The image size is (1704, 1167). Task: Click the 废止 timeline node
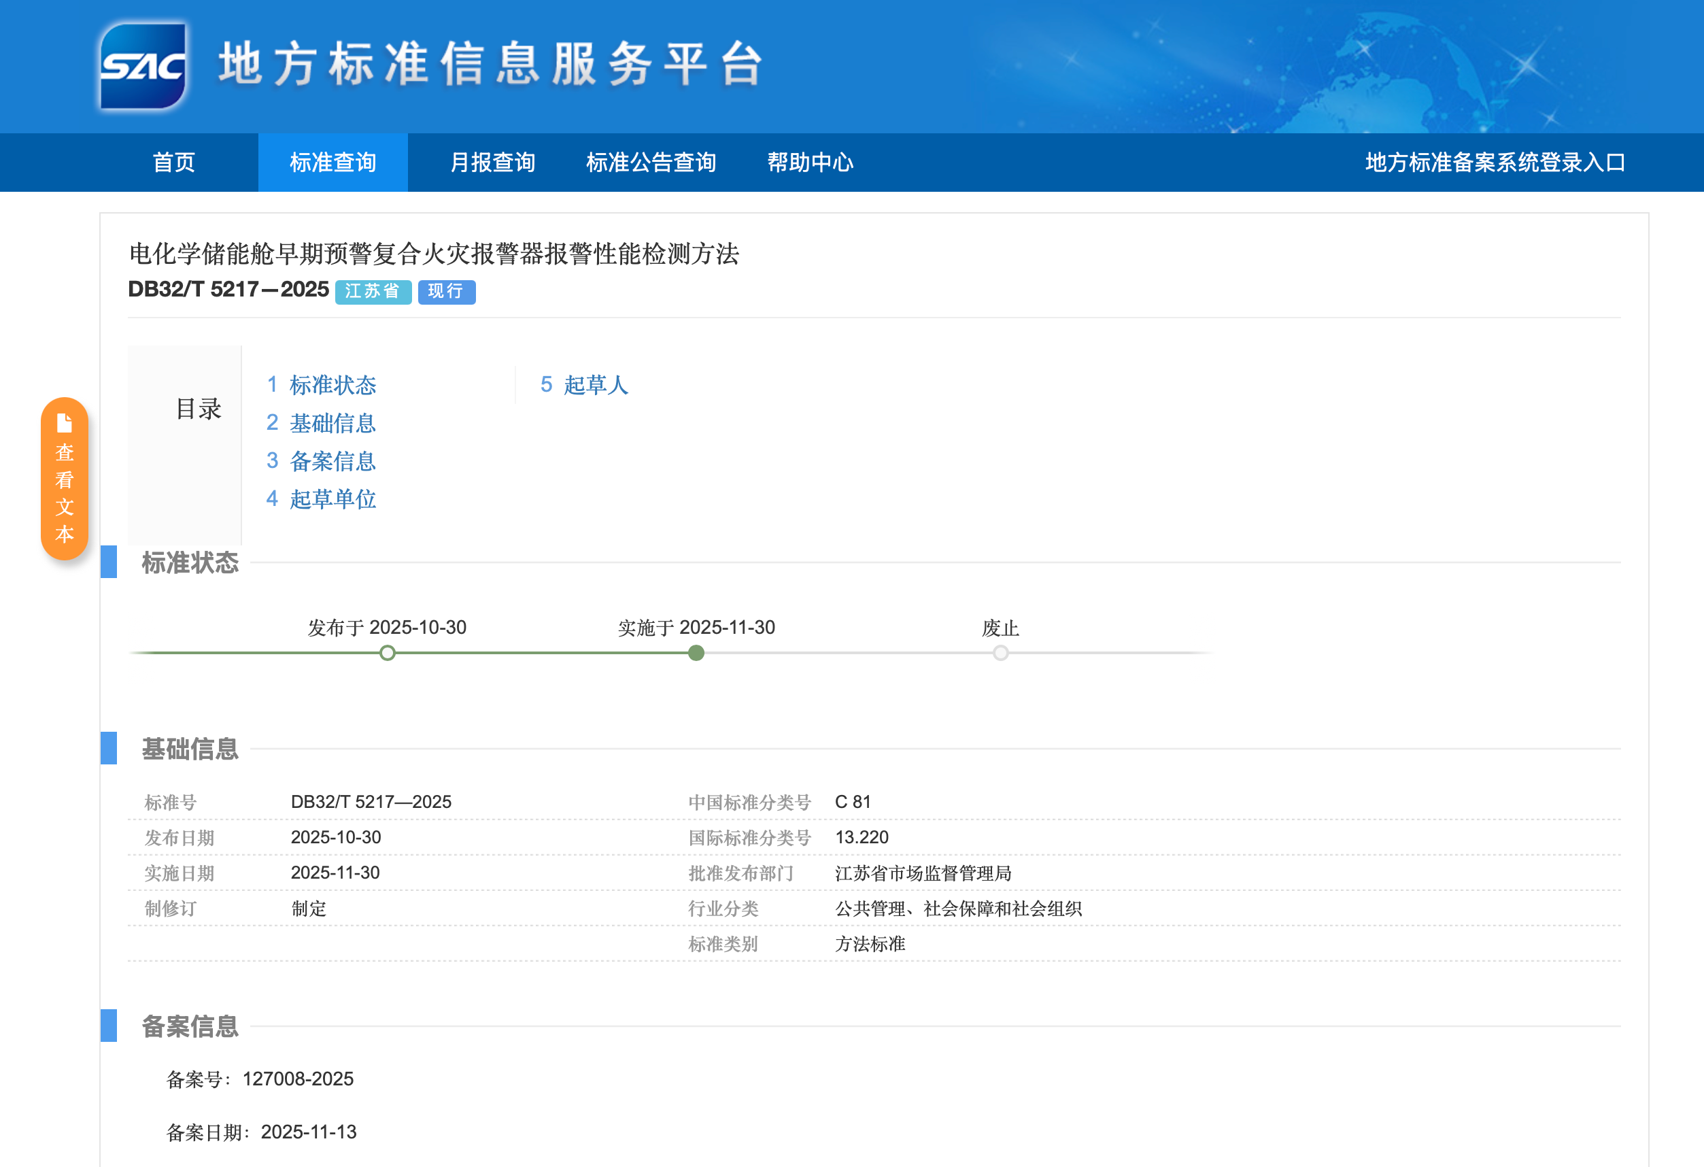point(1001,653)
